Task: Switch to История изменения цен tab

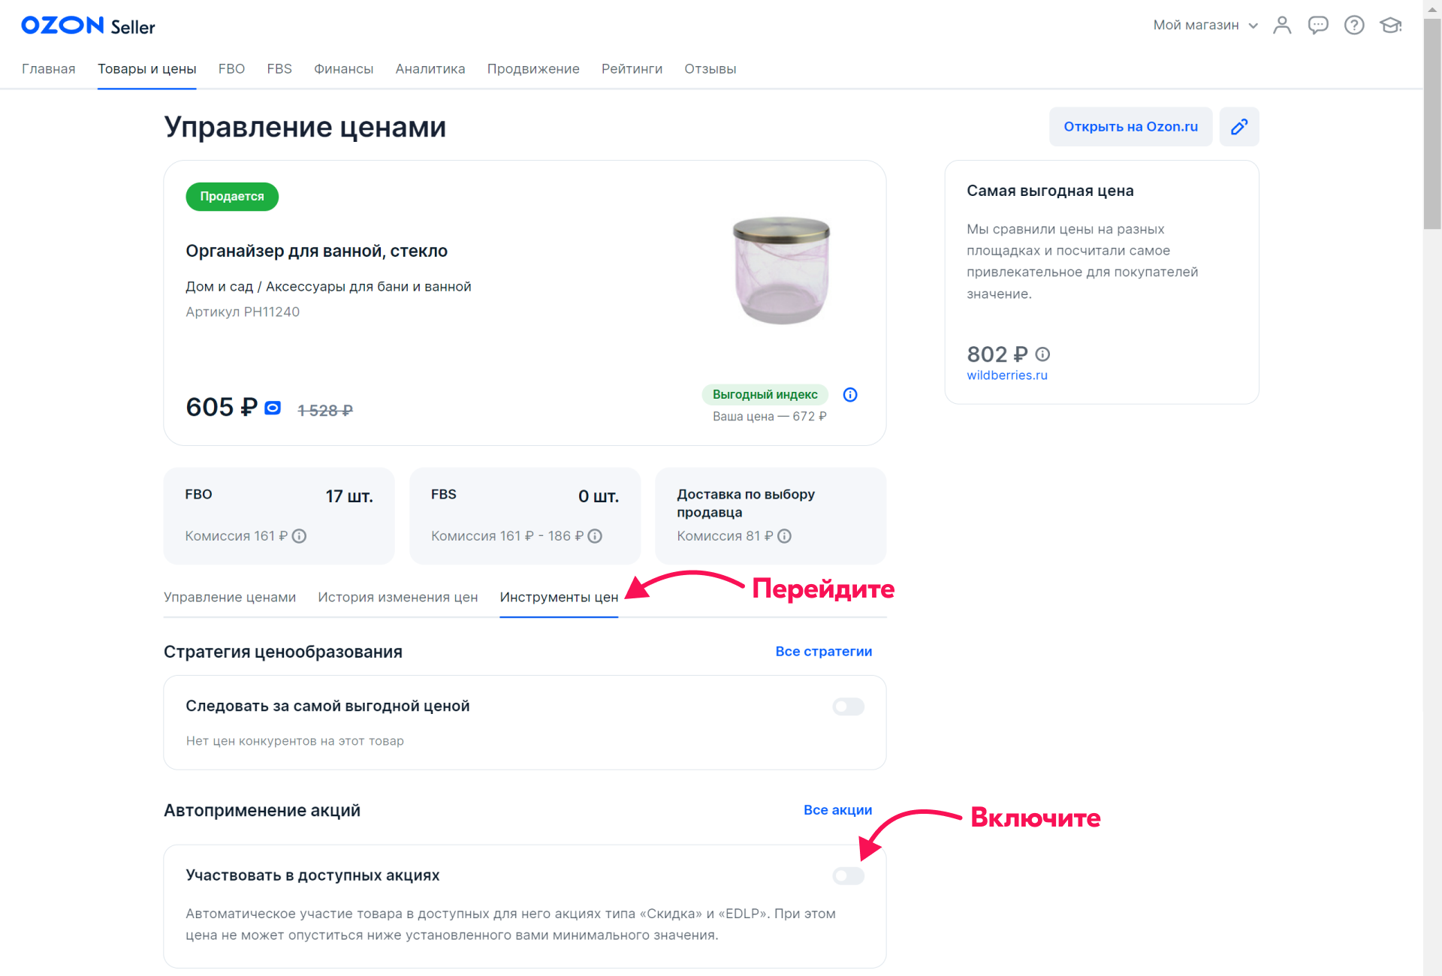Action: (x=397, y=598)
